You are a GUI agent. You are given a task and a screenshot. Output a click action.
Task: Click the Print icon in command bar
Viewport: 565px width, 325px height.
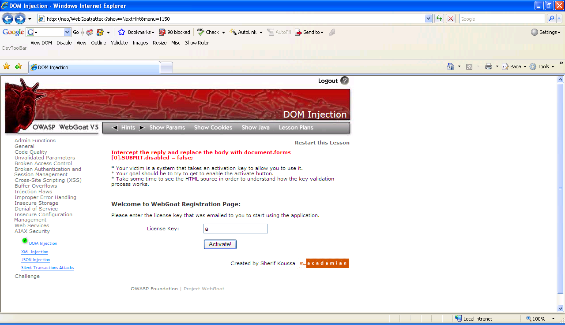click(489, 66)
